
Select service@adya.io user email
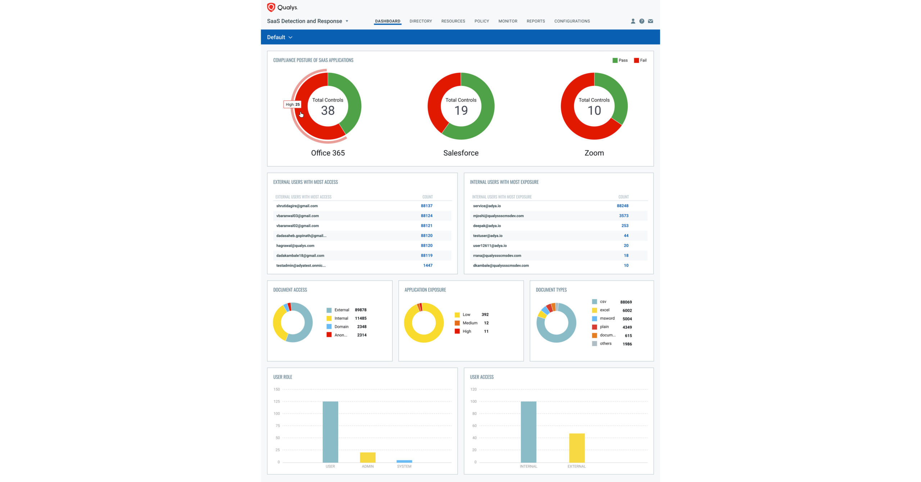pyautogui.click(x=487, y=206)
